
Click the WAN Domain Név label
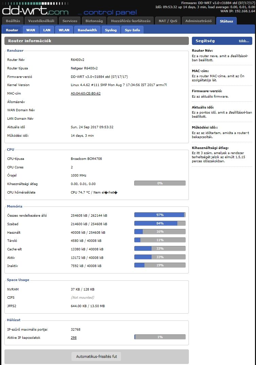(x=21, y=110)
